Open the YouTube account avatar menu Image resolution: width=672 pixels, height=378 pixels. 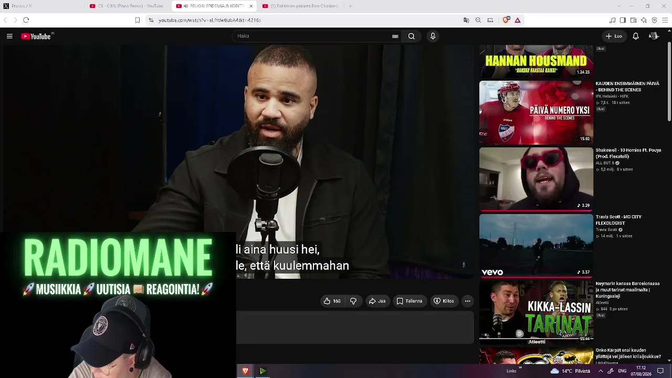pos(654,36)
